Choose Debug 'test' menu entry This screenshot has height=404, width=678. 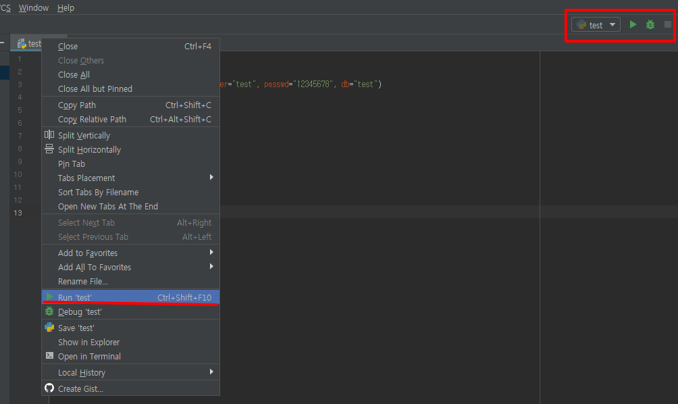pyautogui.click(x=130, y=312)
